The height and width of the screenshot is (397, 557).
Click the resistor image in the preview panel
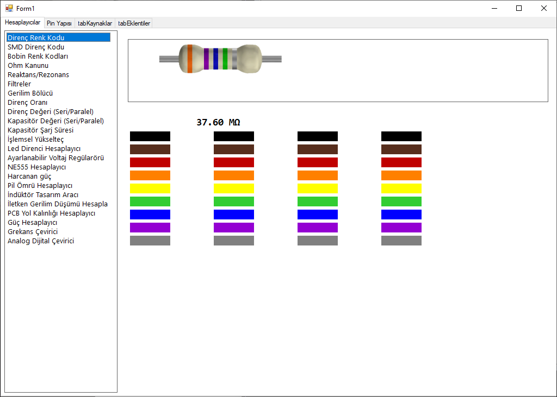(220, 59)
